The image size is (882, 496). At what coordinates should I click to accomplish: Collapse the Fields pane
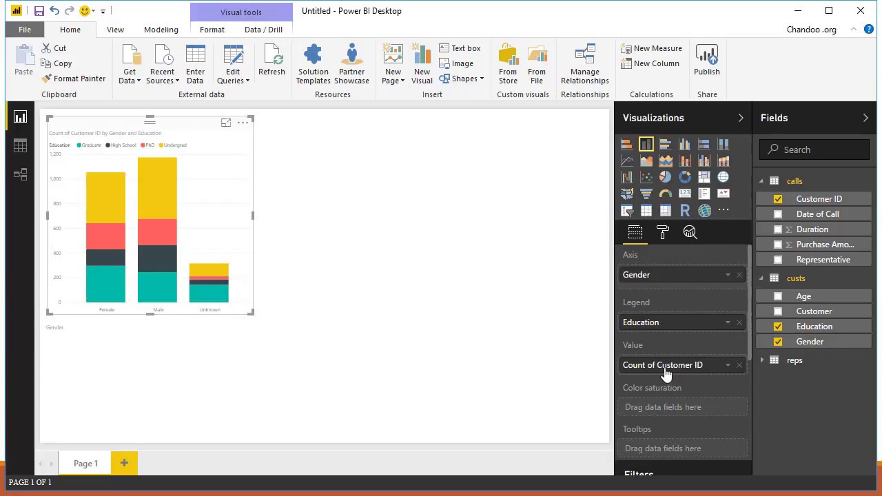click(865, 118)
